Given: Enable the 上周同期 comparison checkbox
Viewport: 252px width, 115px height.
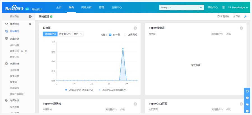Looking at the screenshot, I should click(125, 35).
